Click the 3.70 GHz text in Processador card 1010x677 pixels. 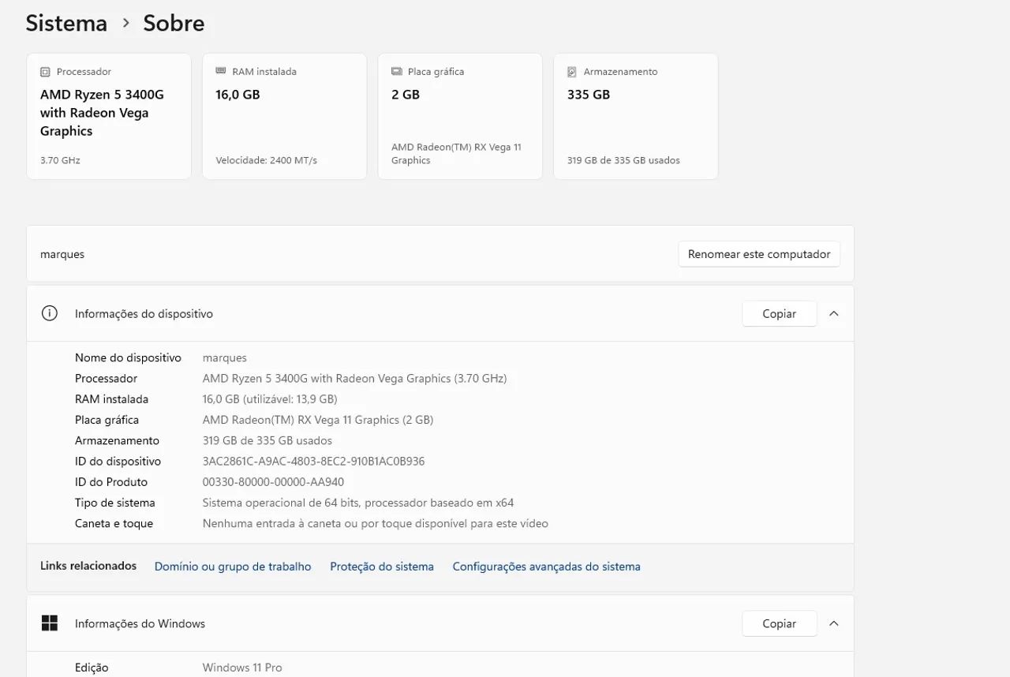click(60, 160)
